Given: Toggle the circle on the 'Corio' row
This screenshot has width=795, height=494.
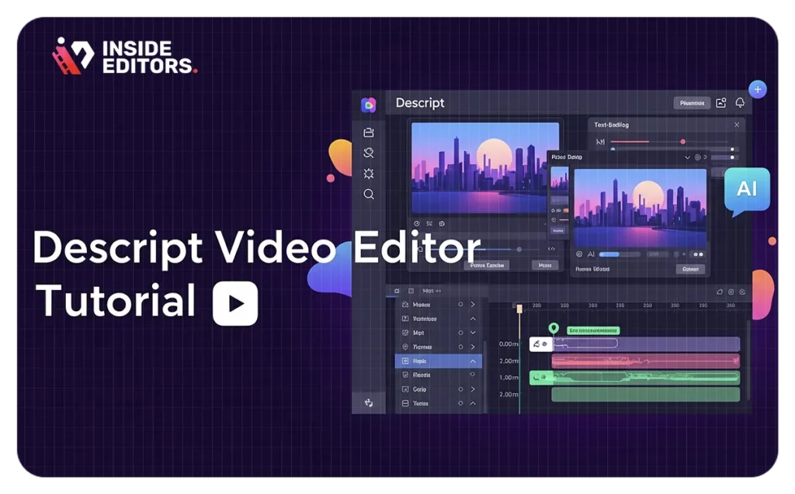Looking at the screenshot, I should 460,389.
